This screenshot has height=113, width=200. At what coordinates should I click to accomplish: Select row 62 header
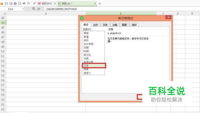pyautogui.click(x=3, y=109)
